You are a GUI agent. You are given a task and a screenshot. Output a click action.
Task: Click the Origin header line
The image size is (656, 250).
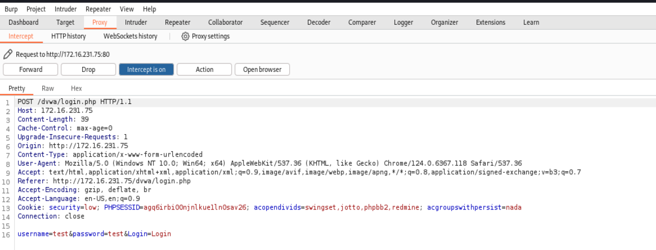click(73, 146)
